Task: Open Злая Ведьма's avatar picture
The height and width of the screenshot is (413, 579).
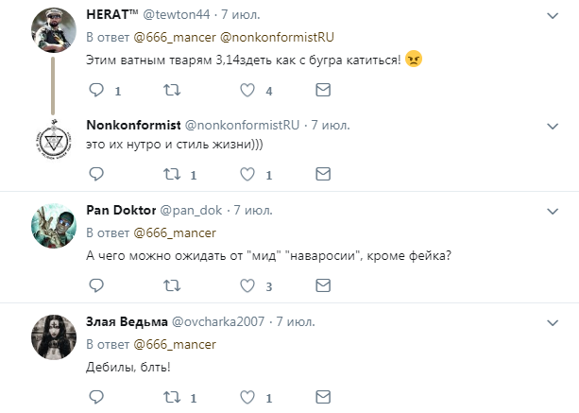Action: [52, 337]
